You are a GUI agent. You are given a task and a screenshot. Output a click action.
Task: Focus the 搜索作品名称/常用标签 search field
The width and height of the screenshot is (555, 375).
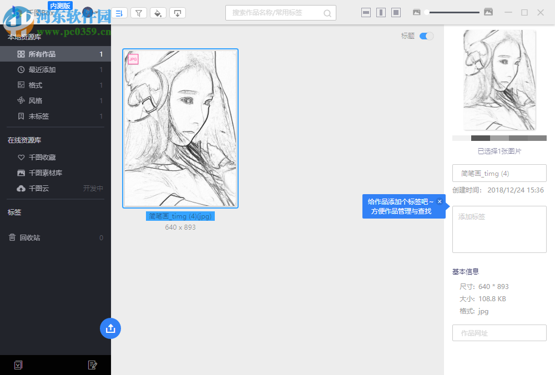click(x=280, y=13)
